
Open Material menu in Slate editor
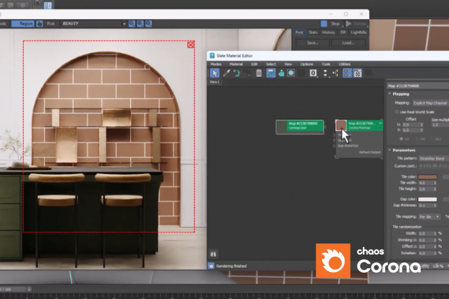[x=236, y=64]
